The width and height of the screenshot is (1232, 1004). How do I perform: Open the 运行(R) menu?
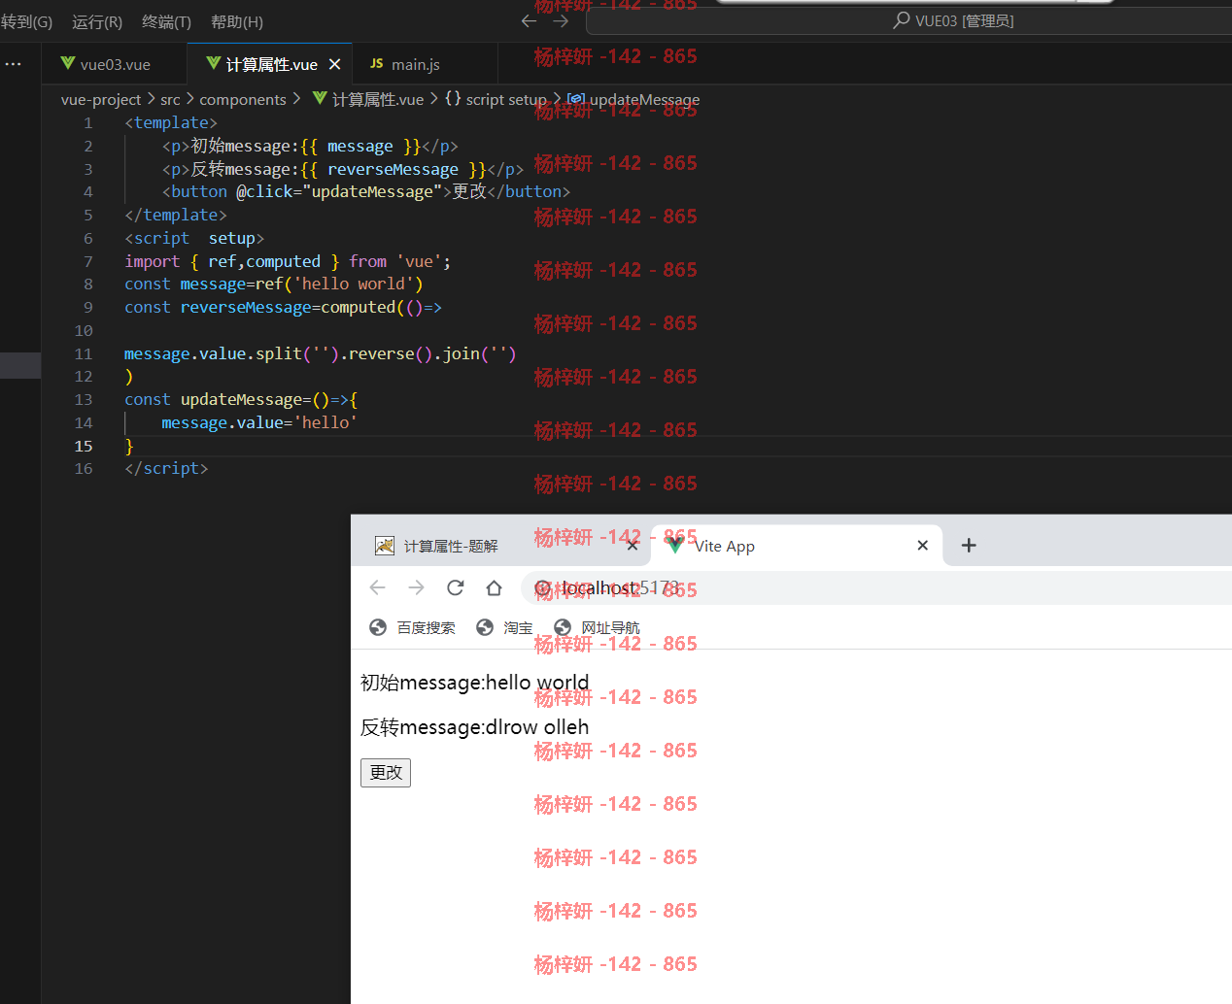pyautogui.click(x=97, y=21)
